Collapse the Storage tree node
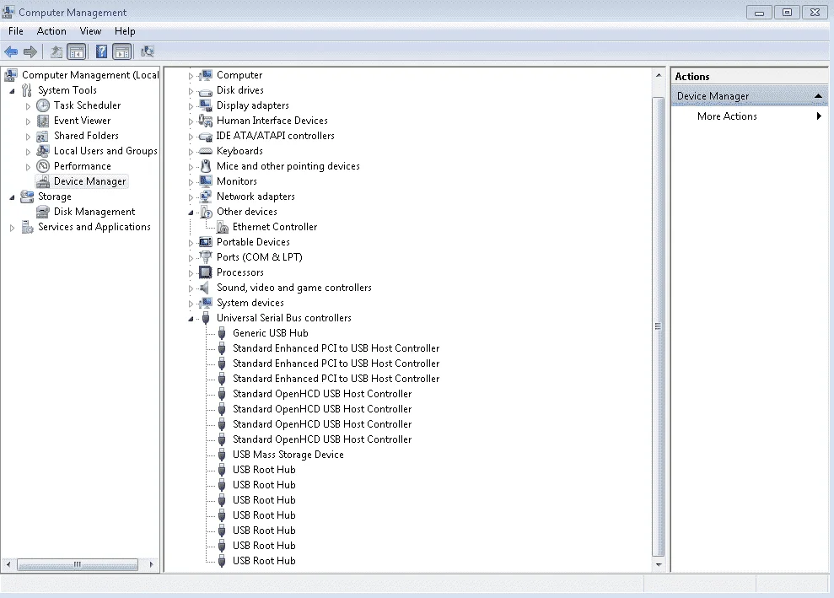 pos(13,197)
